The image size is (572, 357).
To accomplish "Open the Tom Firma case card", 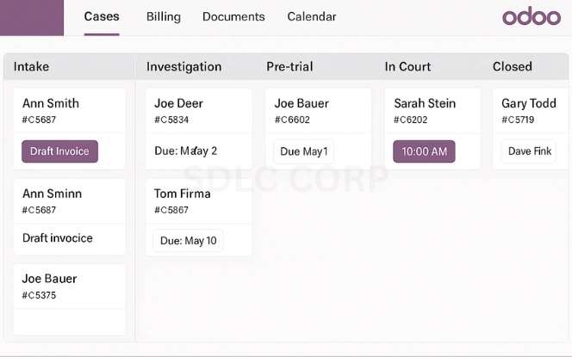I will [x=199, y=217].
